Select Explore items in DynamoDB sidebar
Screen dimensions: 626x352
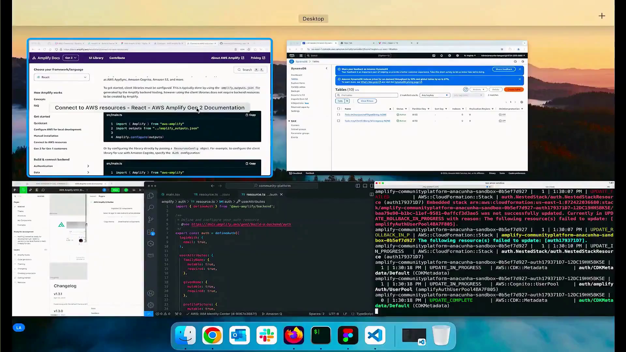tap(298, 83)
